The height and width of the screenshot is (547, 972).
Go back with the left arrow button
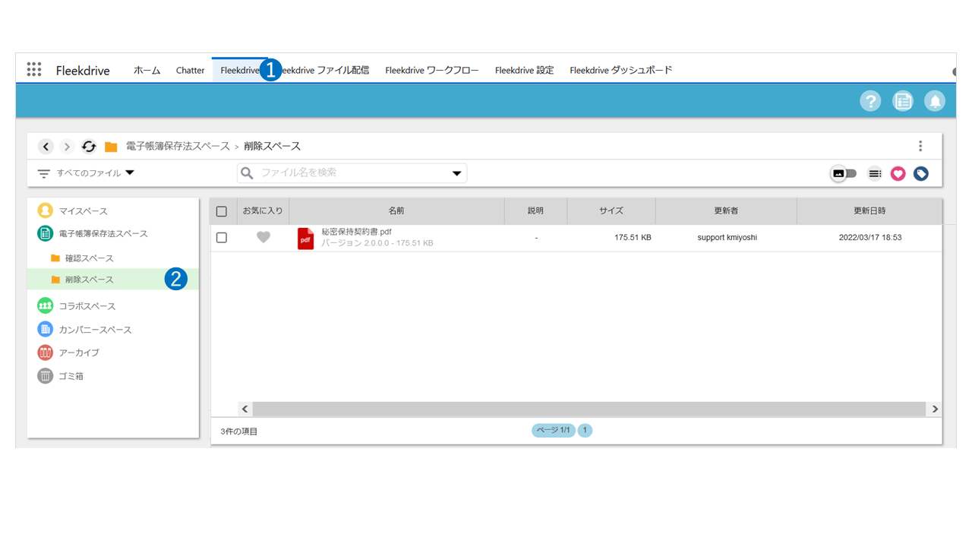[46, 147]
